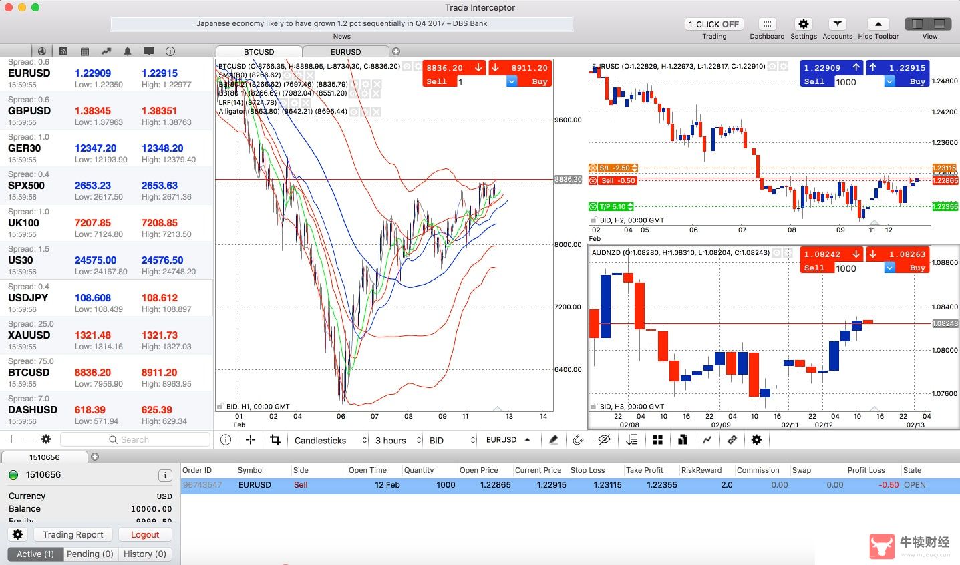Screen dimensions: 960x565
Task: Click the Trading Report button
Action: click(73, 534)
